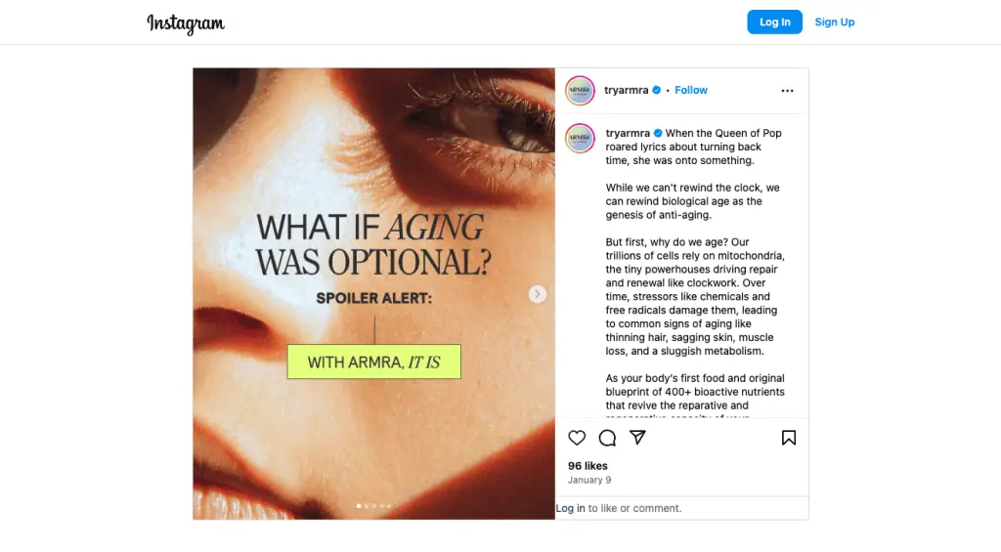Viewport: 1001px width, 552px height.
Task: Go to next carousel slide arrow
Action: pos(538,294)
